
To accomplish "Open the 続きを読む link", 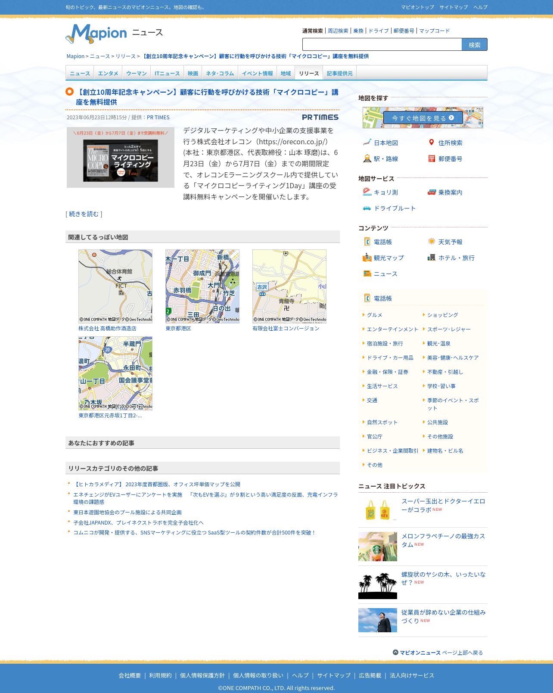I will click(84, 214).
